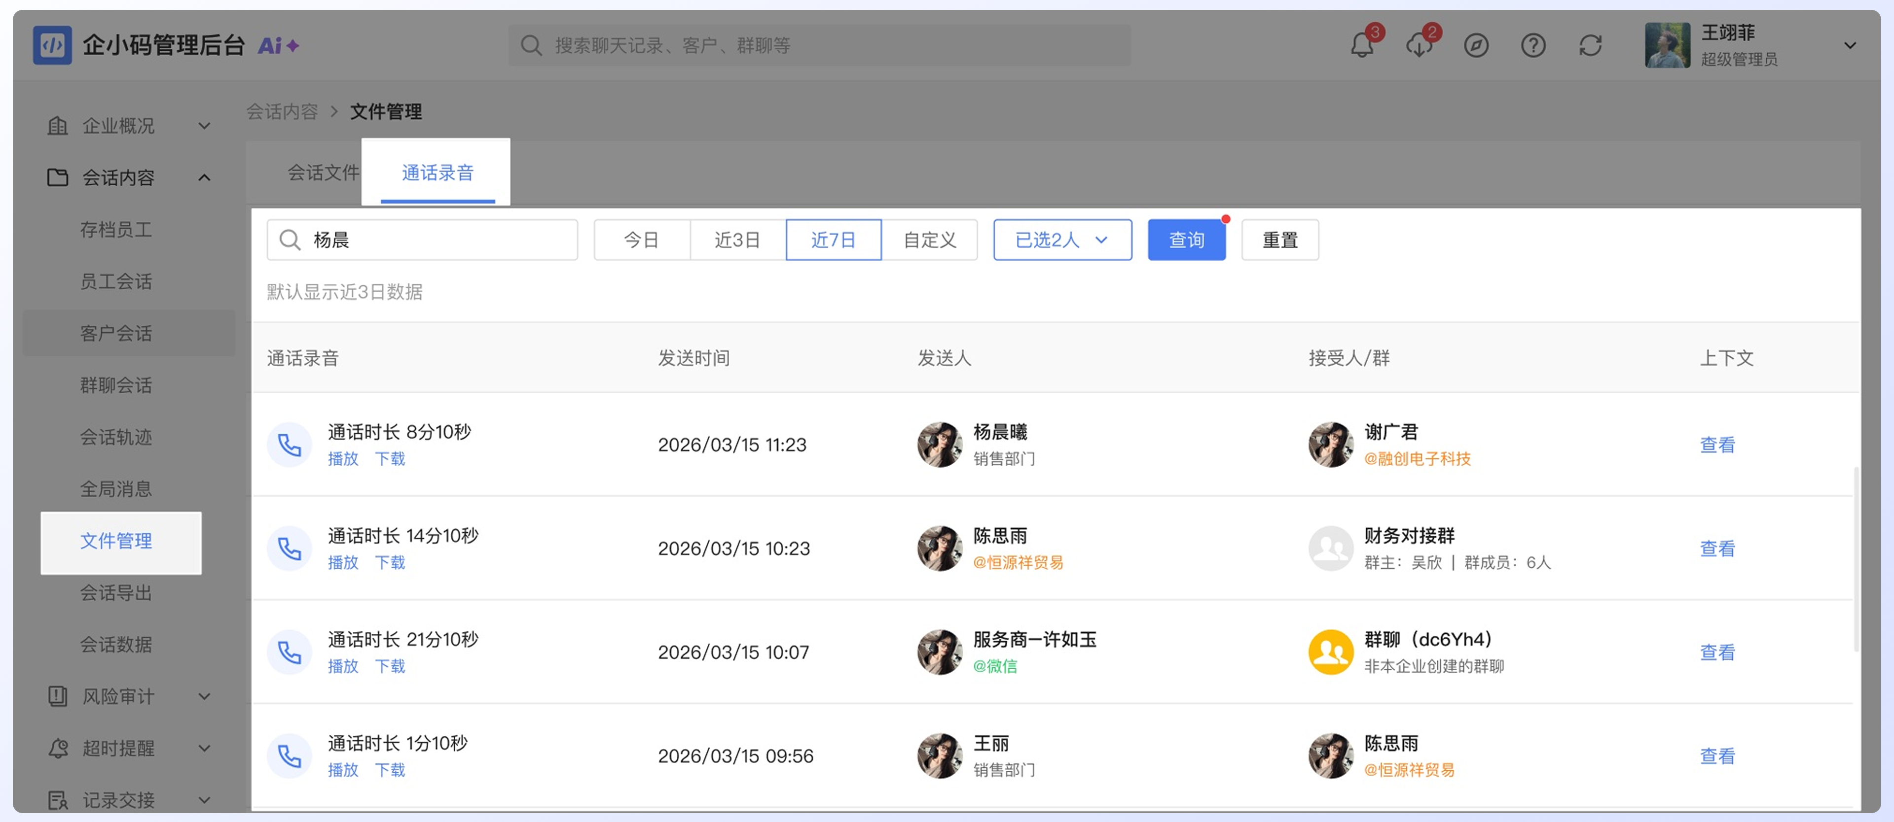Viewport: 1894px width, 822px height.
Task: Open the download center cloud icon
Action: [x=1419, y=45]
